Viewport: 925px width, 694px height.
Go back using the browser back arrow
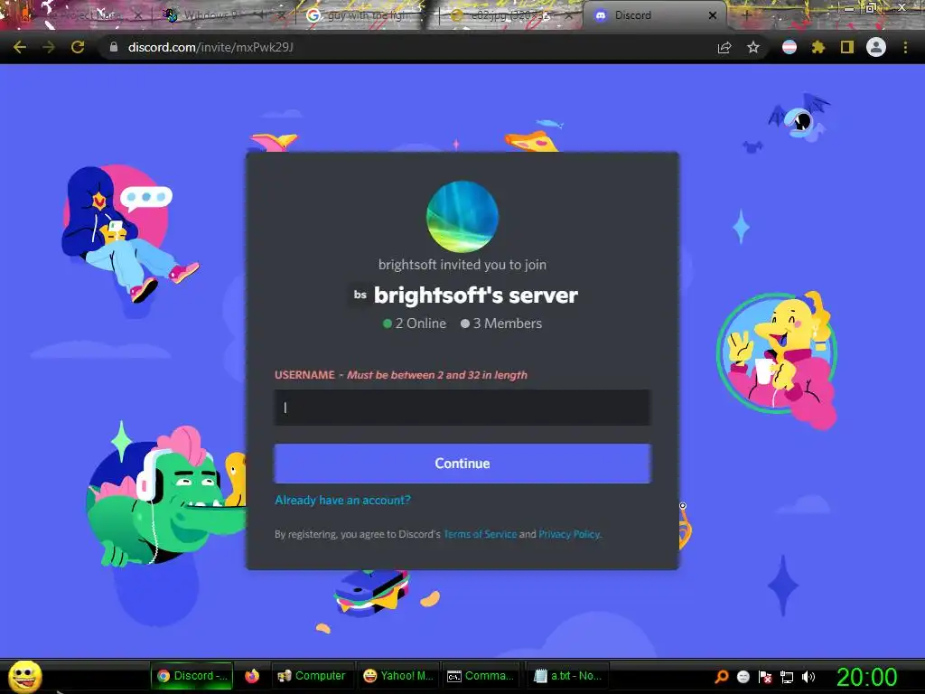click(20, 47)
